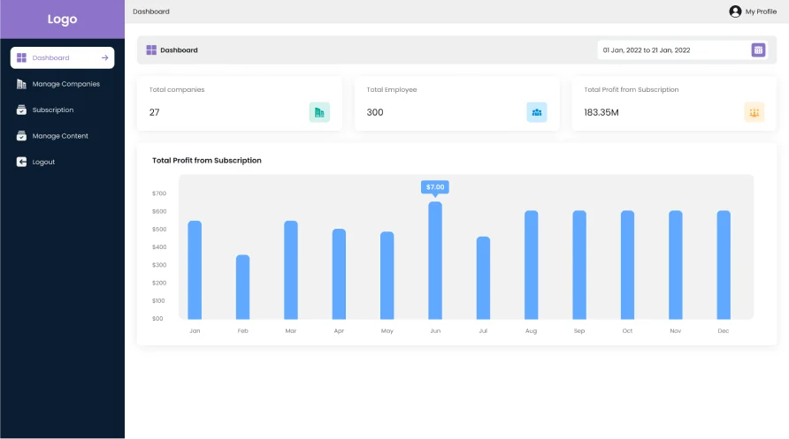The width and height of the screenshot is (789, 439).
Task: Click the Manage Content sidebar icon
Action: click(x=21, y=136)
